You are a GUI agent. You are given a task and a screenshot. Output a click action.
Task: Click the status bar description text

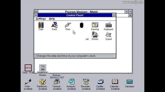click(66, 56)
